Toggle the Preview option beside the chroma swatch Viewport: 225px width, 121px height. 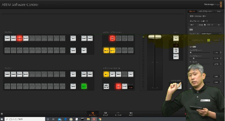pos(216,40)
